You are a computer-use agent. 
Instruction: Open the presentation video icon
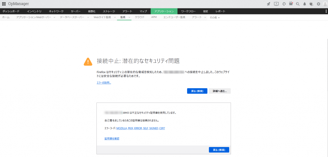click(276, 4)
